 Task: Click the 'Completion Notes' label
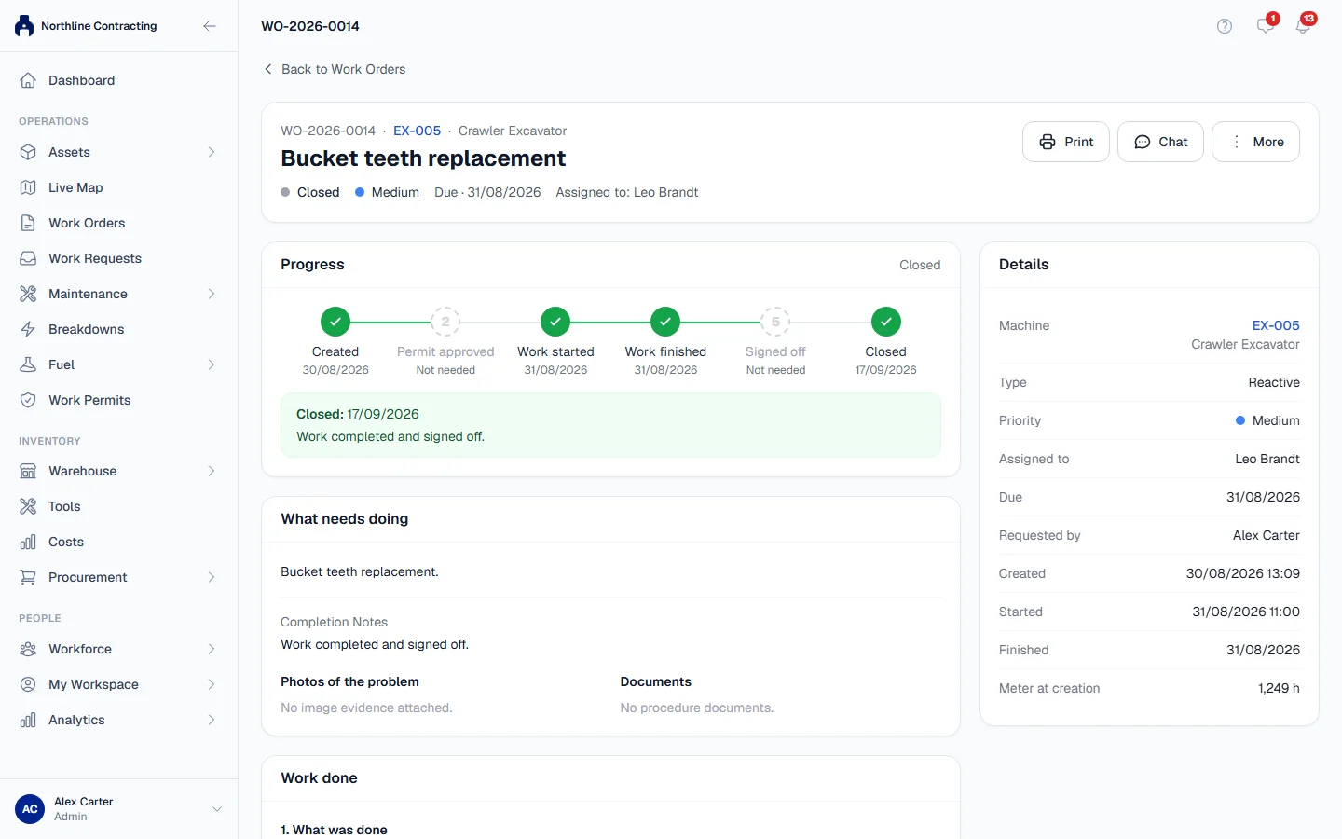point(334,622)
